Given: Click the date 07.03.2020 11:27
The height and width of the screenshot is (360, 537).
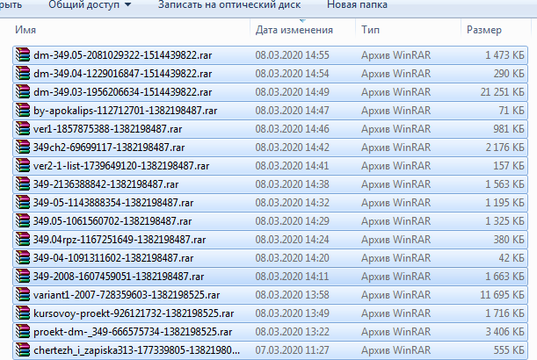Looking at the screenshot, I should 292,351.
